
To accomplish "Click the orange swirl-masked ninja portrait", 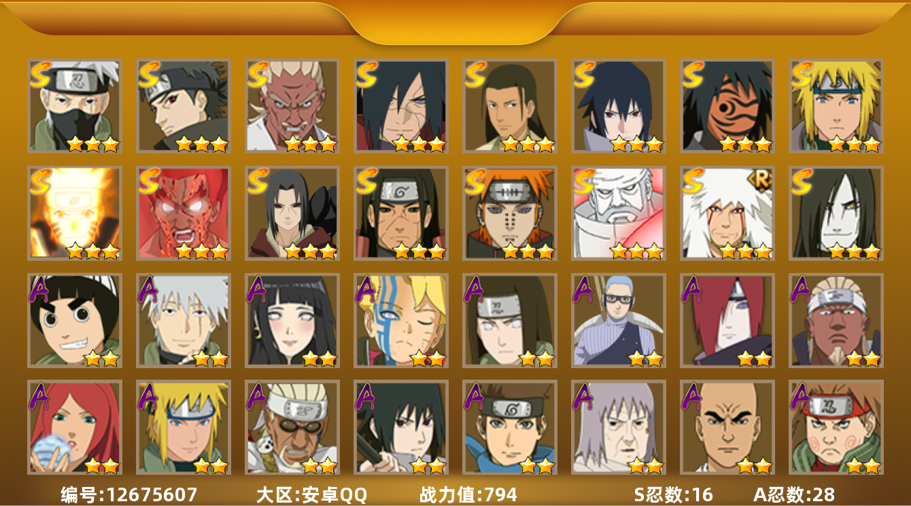I will 727,105.
